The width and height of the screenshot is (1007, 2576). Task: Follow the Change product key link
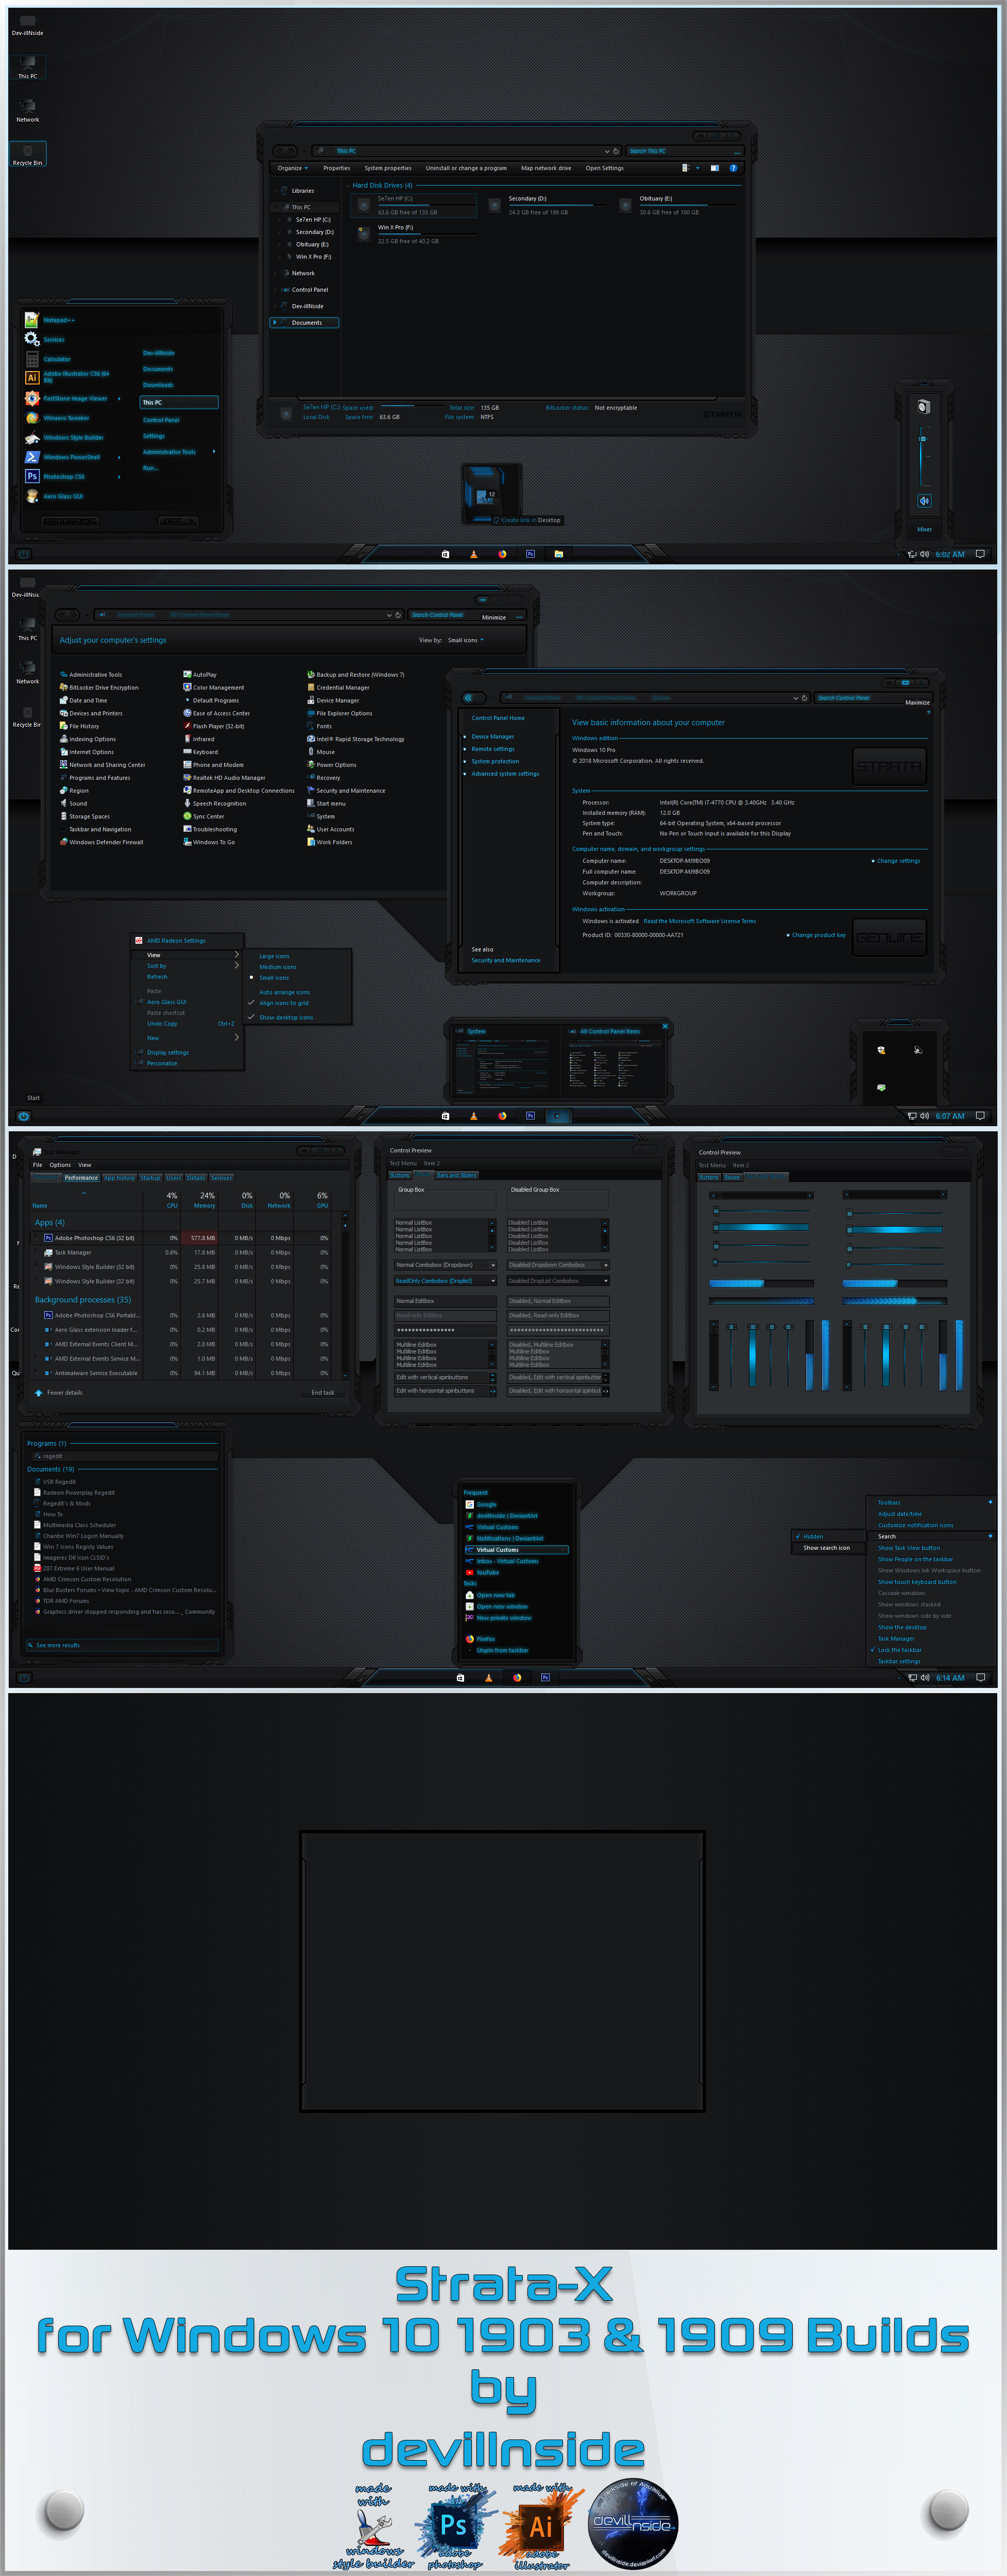click(818, 935)
